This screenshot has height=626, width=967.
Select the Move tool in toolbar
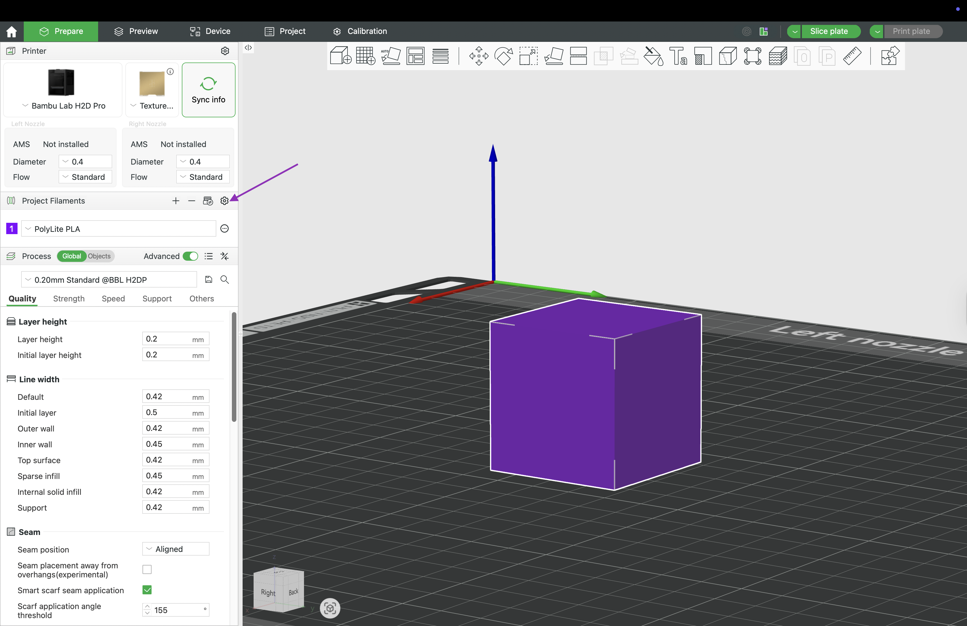click(x=479, y=56)
